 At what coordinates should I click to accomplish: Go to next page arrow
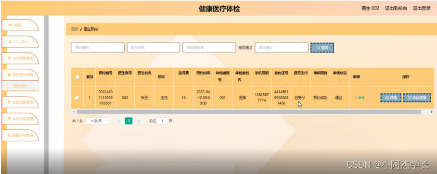click(138, 121)
